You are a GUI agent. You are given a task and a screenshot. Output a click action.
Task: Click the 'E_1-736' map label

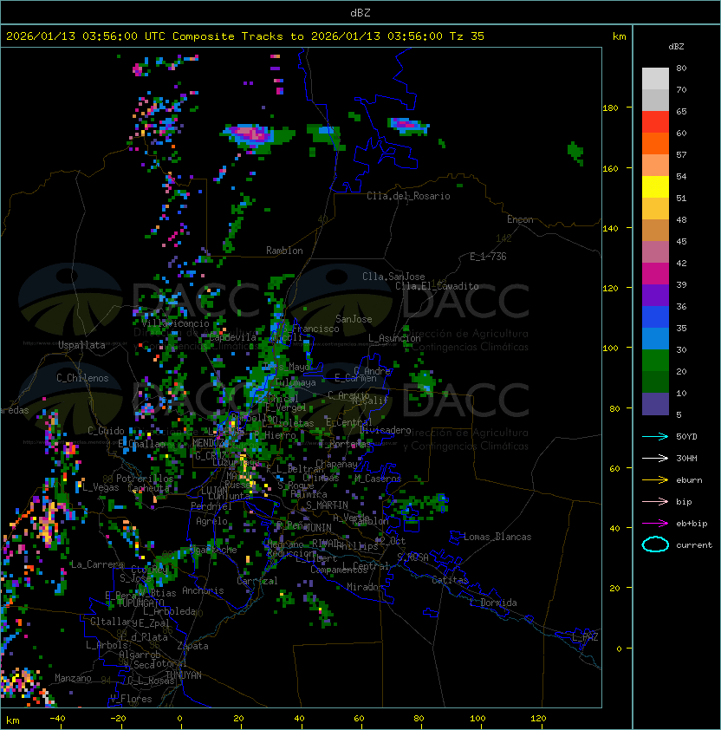tap(488, 257)
